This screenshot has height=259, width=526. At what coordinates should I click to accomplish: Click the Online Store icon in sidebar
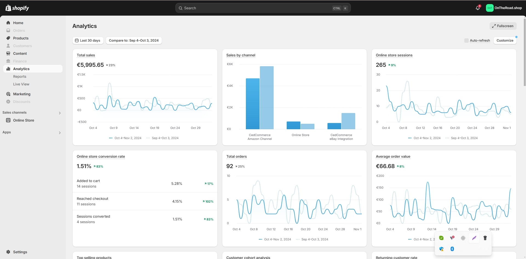click(8, 120)
